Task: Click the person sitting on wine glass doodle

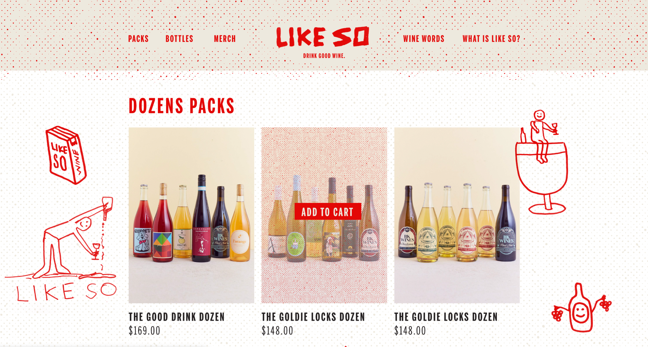Action: [541, 162]
